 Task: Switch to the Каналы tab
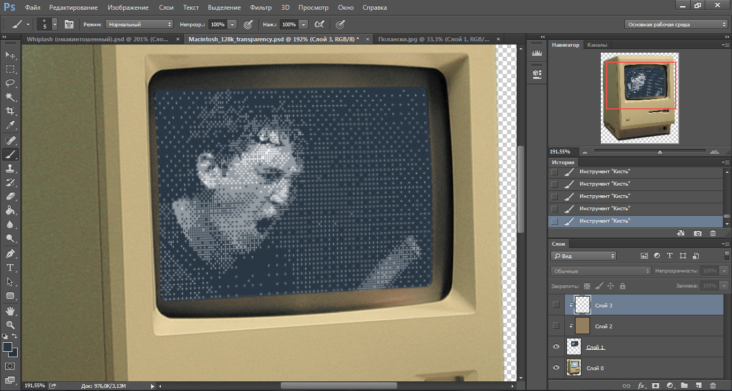(x=596, y=45)
